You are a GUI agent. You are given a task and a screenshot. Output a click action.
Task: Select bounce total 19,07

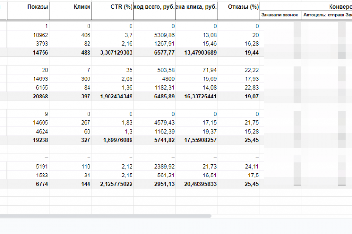pyautogui.click(x=239, y=97)
